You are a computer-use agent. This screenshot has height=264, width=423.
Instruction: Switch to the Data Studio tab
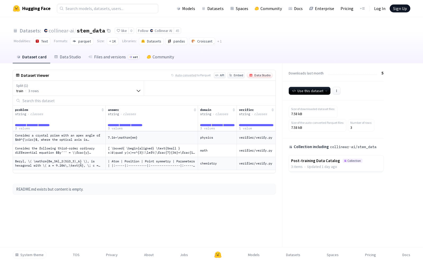(x=67, y=57)
